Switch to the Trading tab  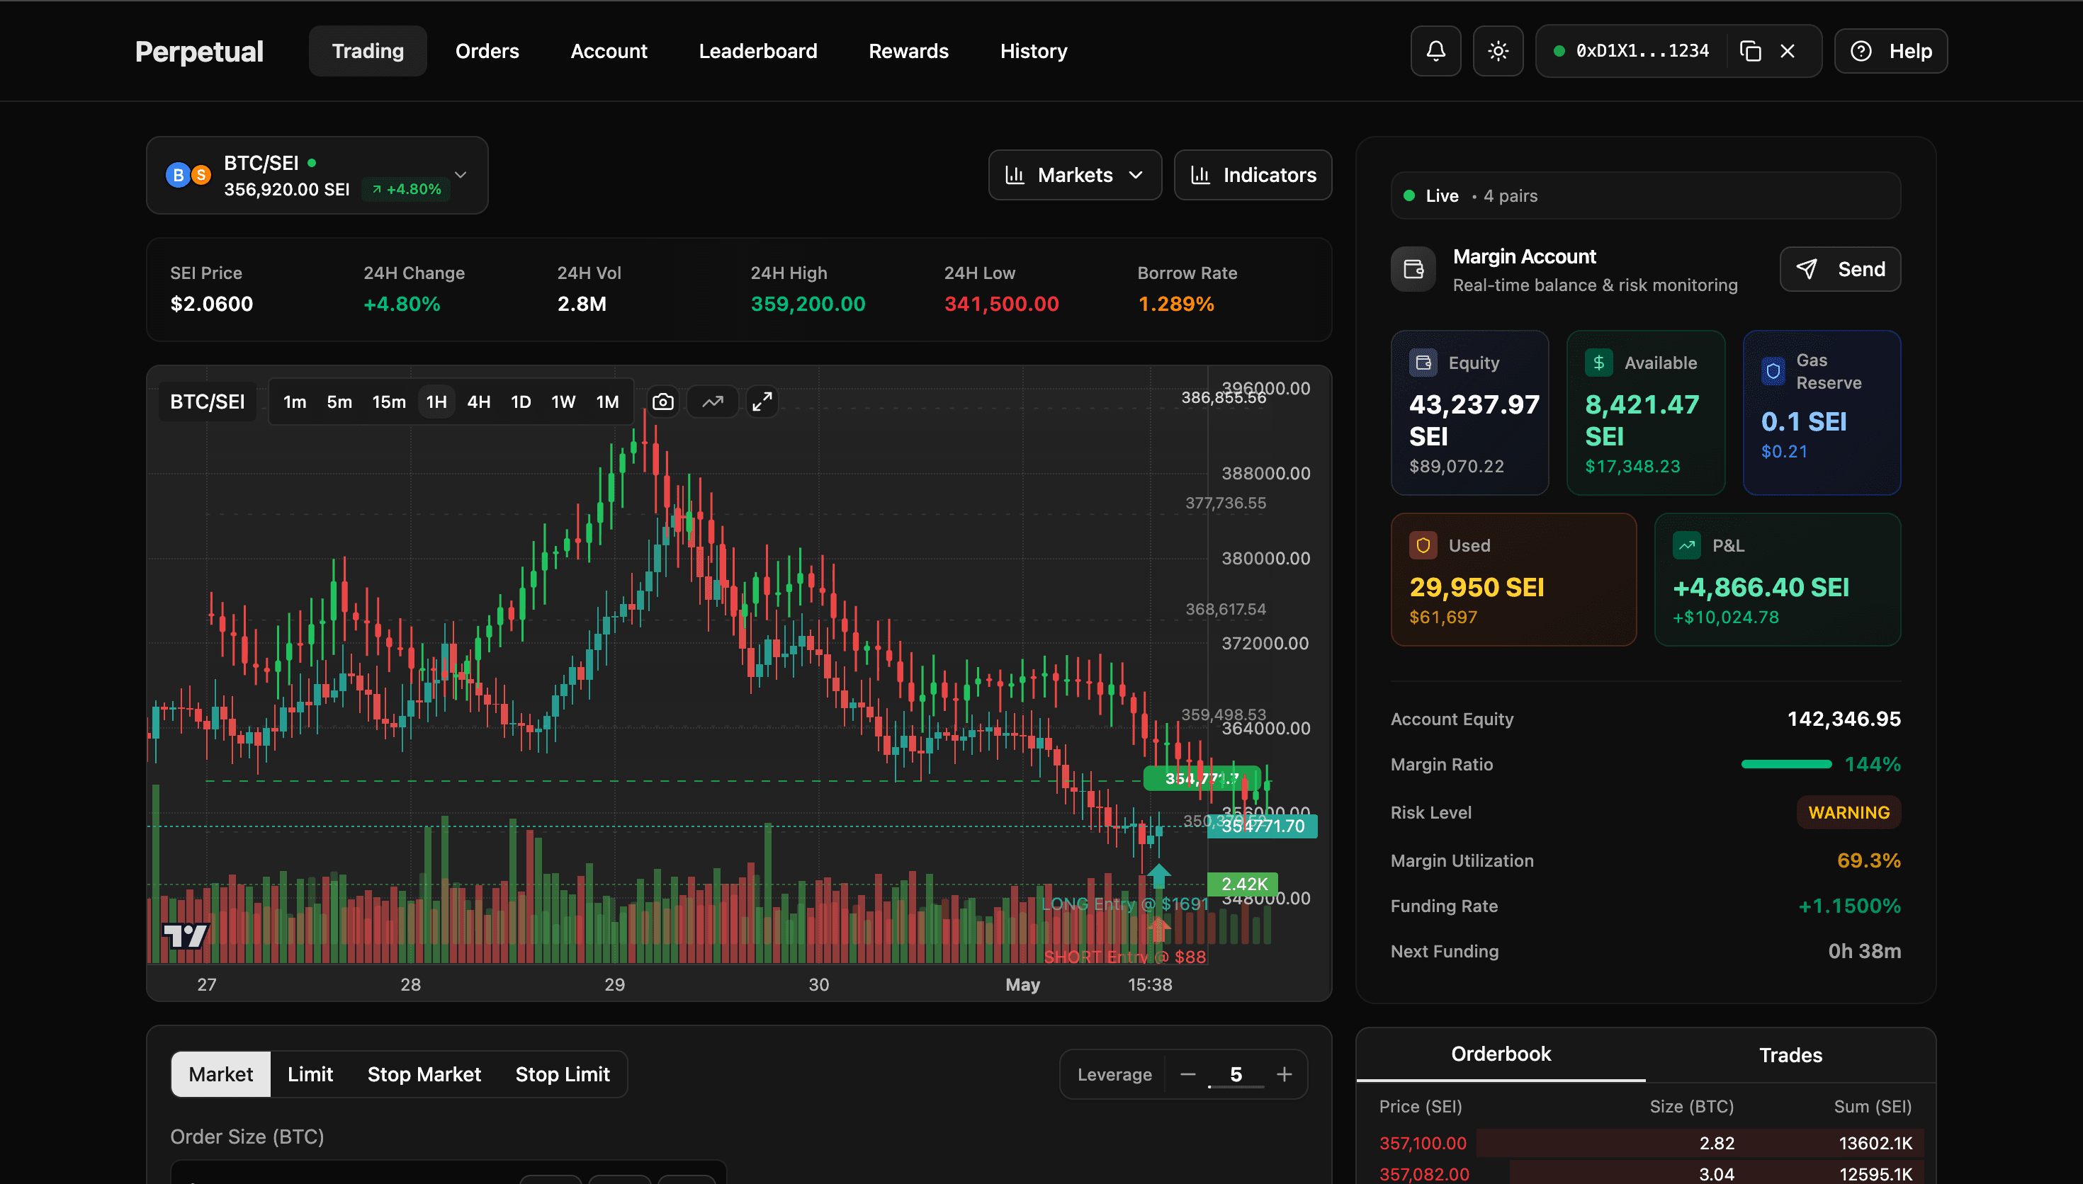pyautogui.click(x=368, y=51)
